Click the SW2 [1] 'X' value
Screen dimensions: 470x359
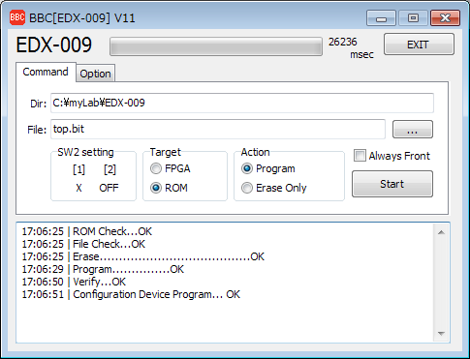(x=78, y=188)
